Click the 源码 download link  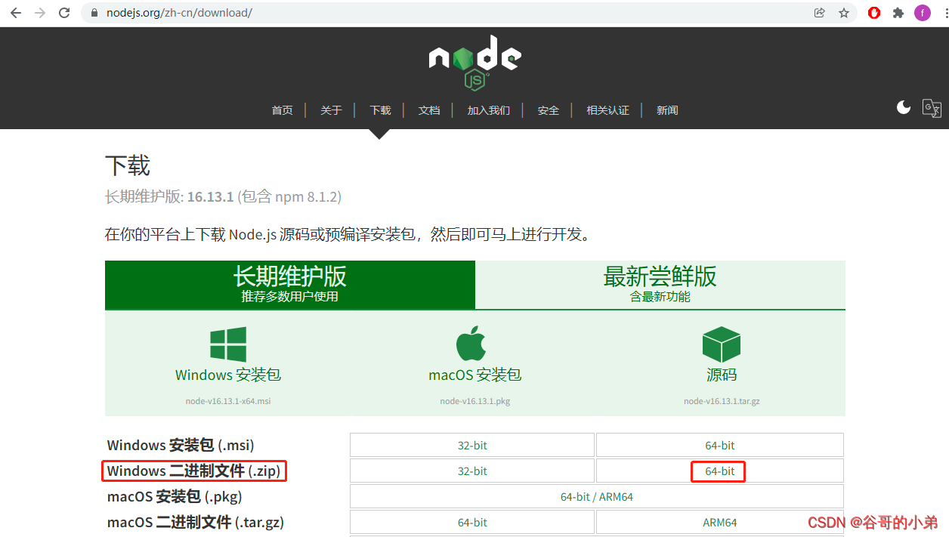pos(722,375)
